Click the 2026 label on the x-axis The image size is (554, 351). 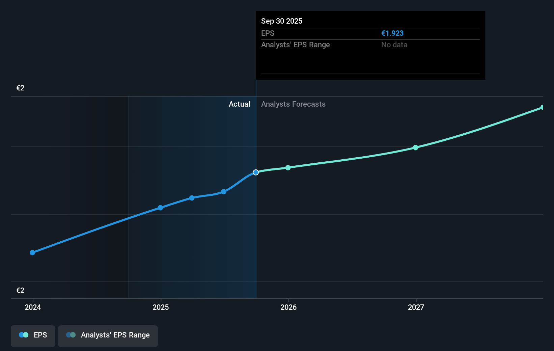[288, 307]
